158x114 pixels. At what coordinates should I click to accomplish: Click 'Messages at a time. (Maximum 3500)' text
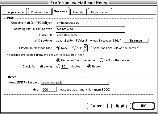pos(84,90)
